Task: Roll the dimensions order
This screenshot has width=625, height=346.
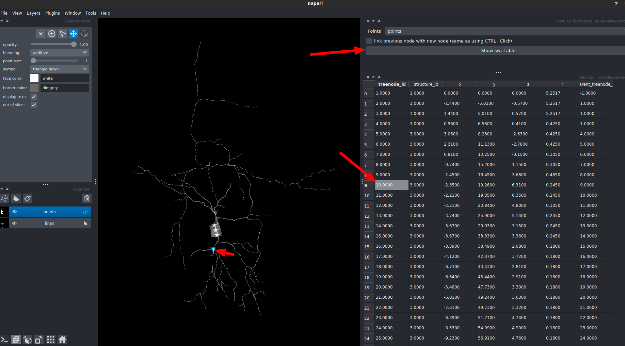Action: tap(28, 340)
